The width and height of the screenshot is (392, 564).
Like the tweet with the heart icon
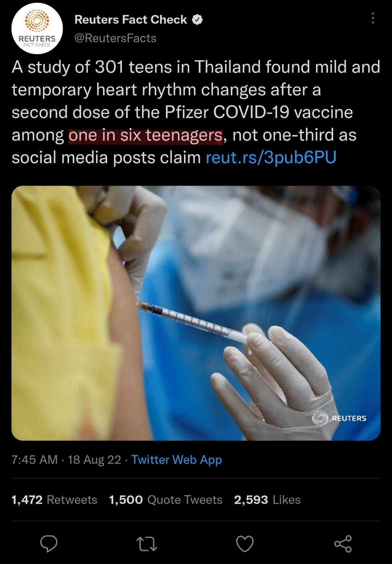point(245,544)
